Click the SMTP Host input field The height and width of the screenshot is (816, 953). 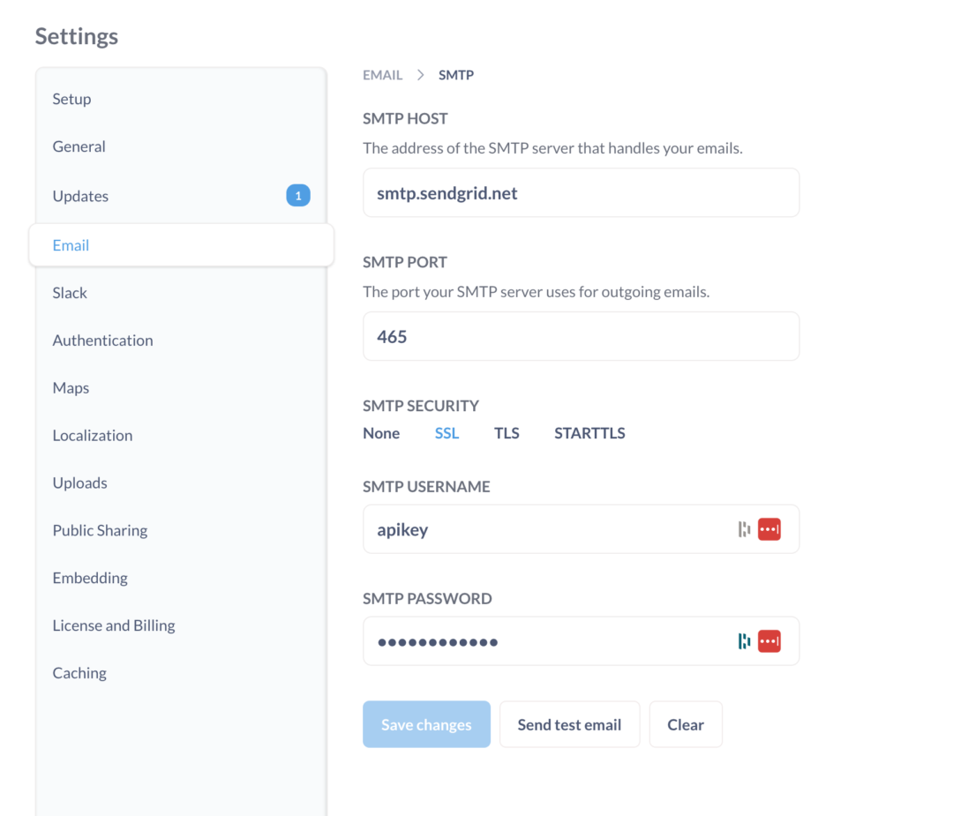coord(581,192)
